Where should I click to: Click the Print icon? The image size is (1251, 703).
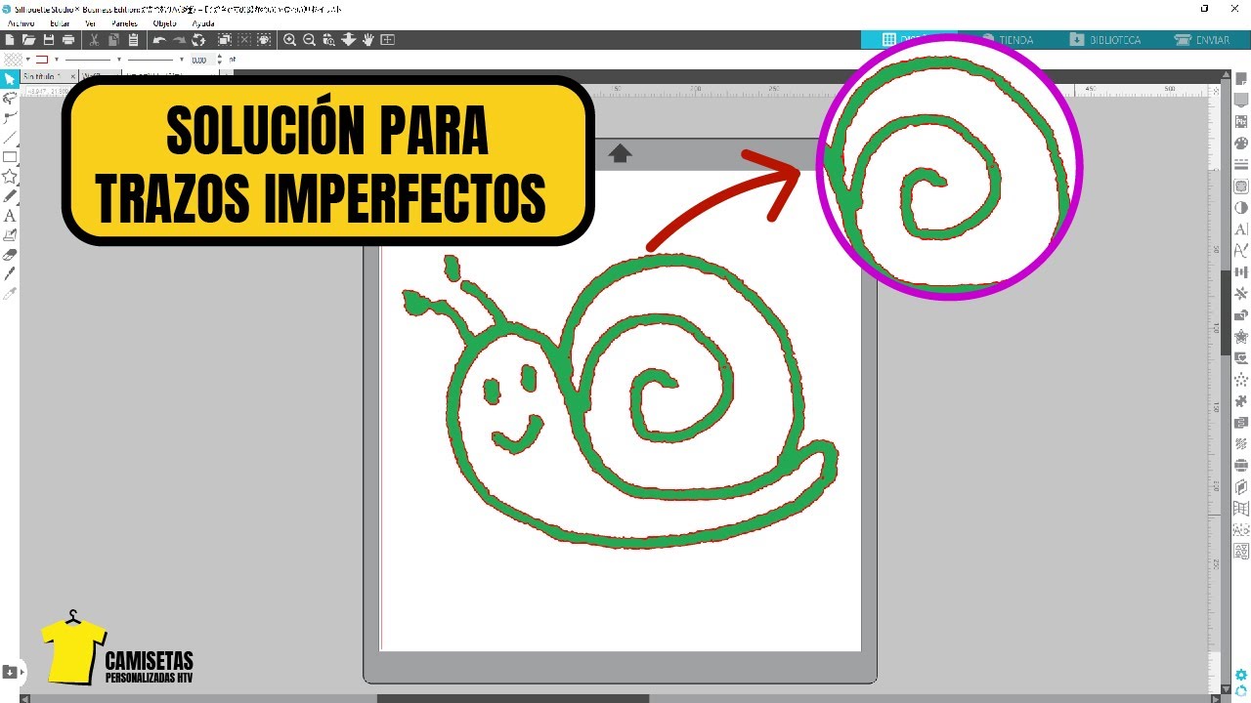pyautogui.click(x=68, y=40)
